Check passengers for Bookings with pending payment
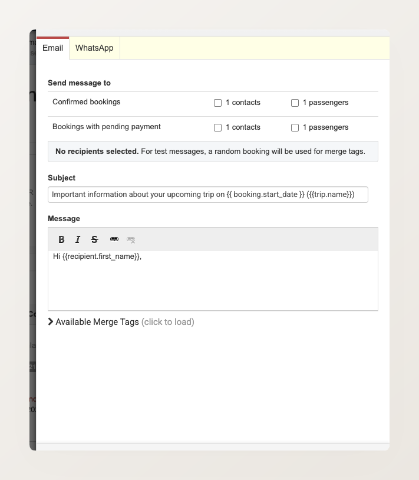Image resolution: width=419 pixels, height=480 pixels. 295,127
